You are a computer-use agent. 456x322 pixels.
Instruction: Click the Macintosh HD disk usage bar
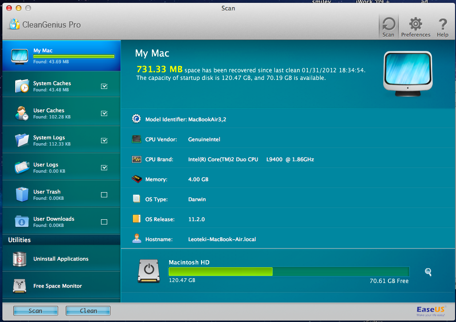[x=289, y=272]
